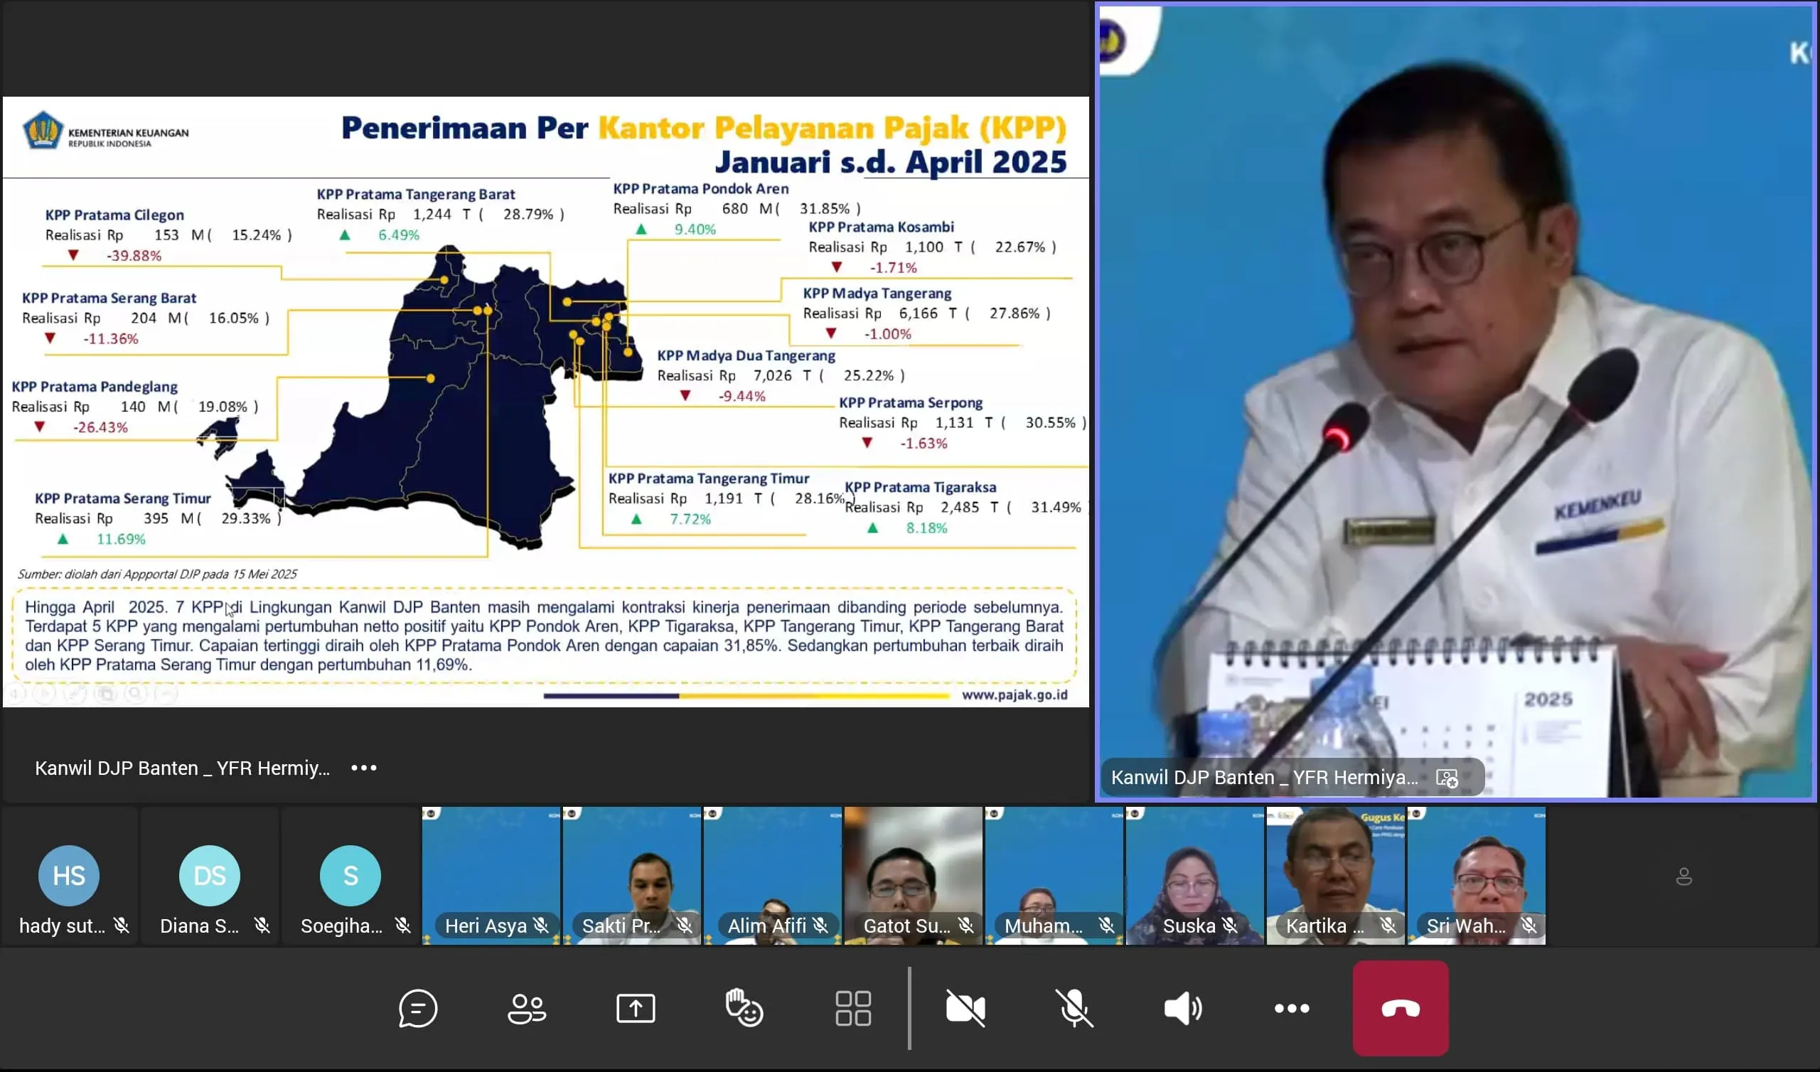Click muted mic icon on Heri Asya tile
This screenshot has height=1072, width=1820.
click(x=540, y=926)
